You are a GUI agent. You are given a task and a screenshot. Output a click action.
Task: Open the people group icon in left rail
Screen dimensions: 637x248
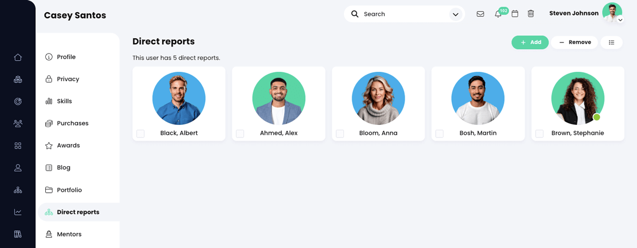click(x=18, y=123)
